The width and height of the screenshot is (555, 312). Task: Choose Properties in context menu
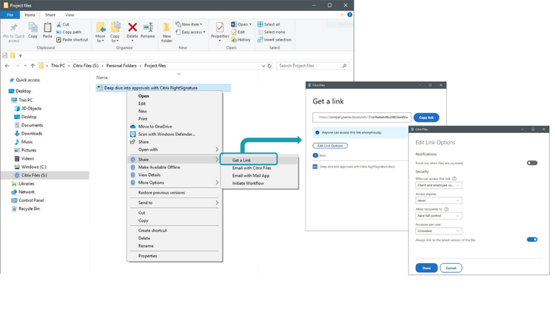(175, 256)
